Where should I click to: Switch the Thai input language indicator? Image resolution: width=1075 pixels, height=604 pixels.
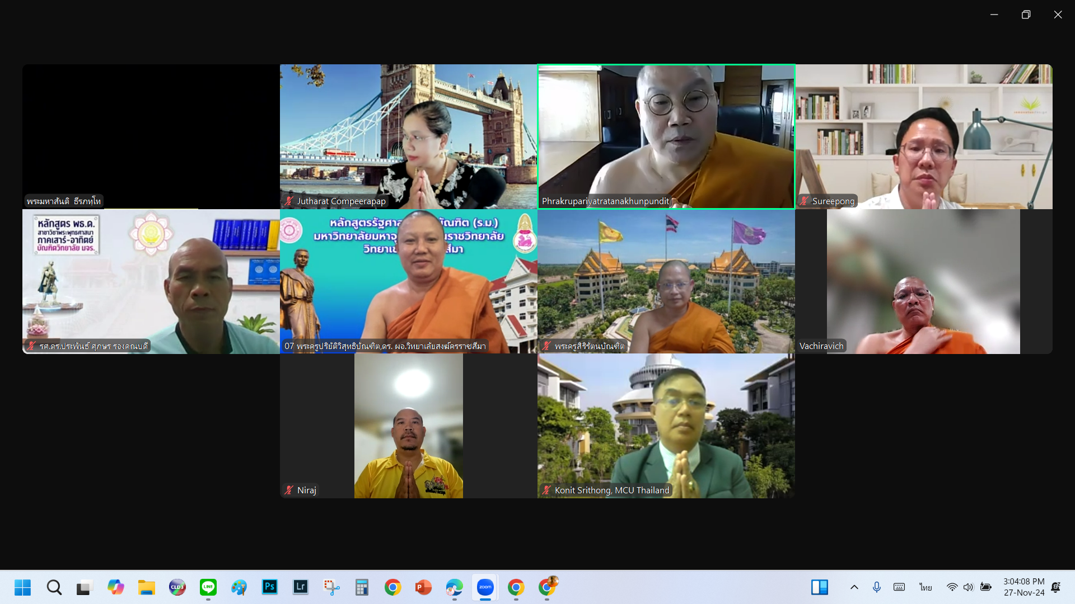pyautogui.click(x=925, y=587)
